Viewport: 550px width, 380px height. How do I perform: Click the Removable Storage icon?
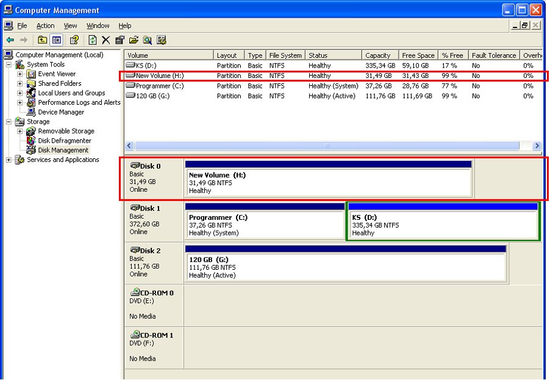tap(31, 131)
